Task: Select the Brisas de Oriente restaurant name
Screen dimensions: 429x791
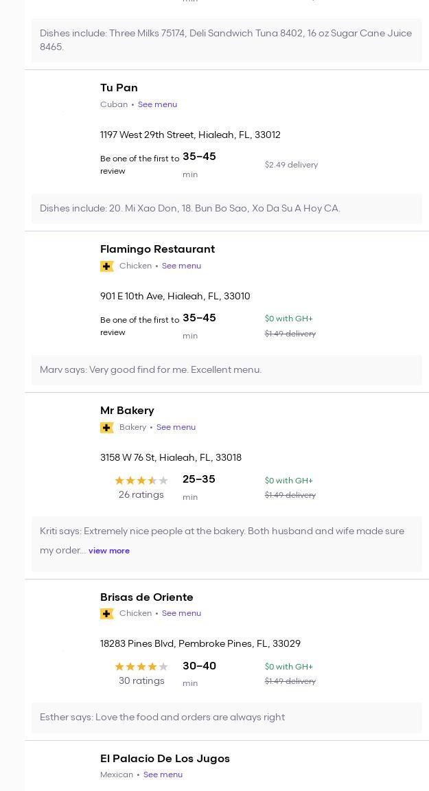Action: pos(146,597)
